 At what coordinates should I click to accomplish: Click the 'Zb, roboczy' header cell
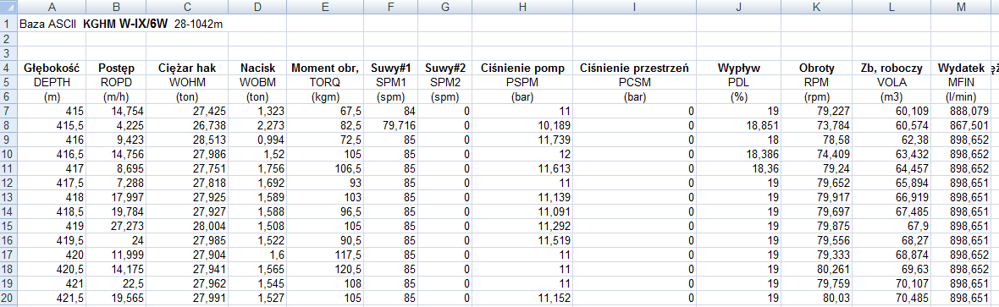(891, 68)
